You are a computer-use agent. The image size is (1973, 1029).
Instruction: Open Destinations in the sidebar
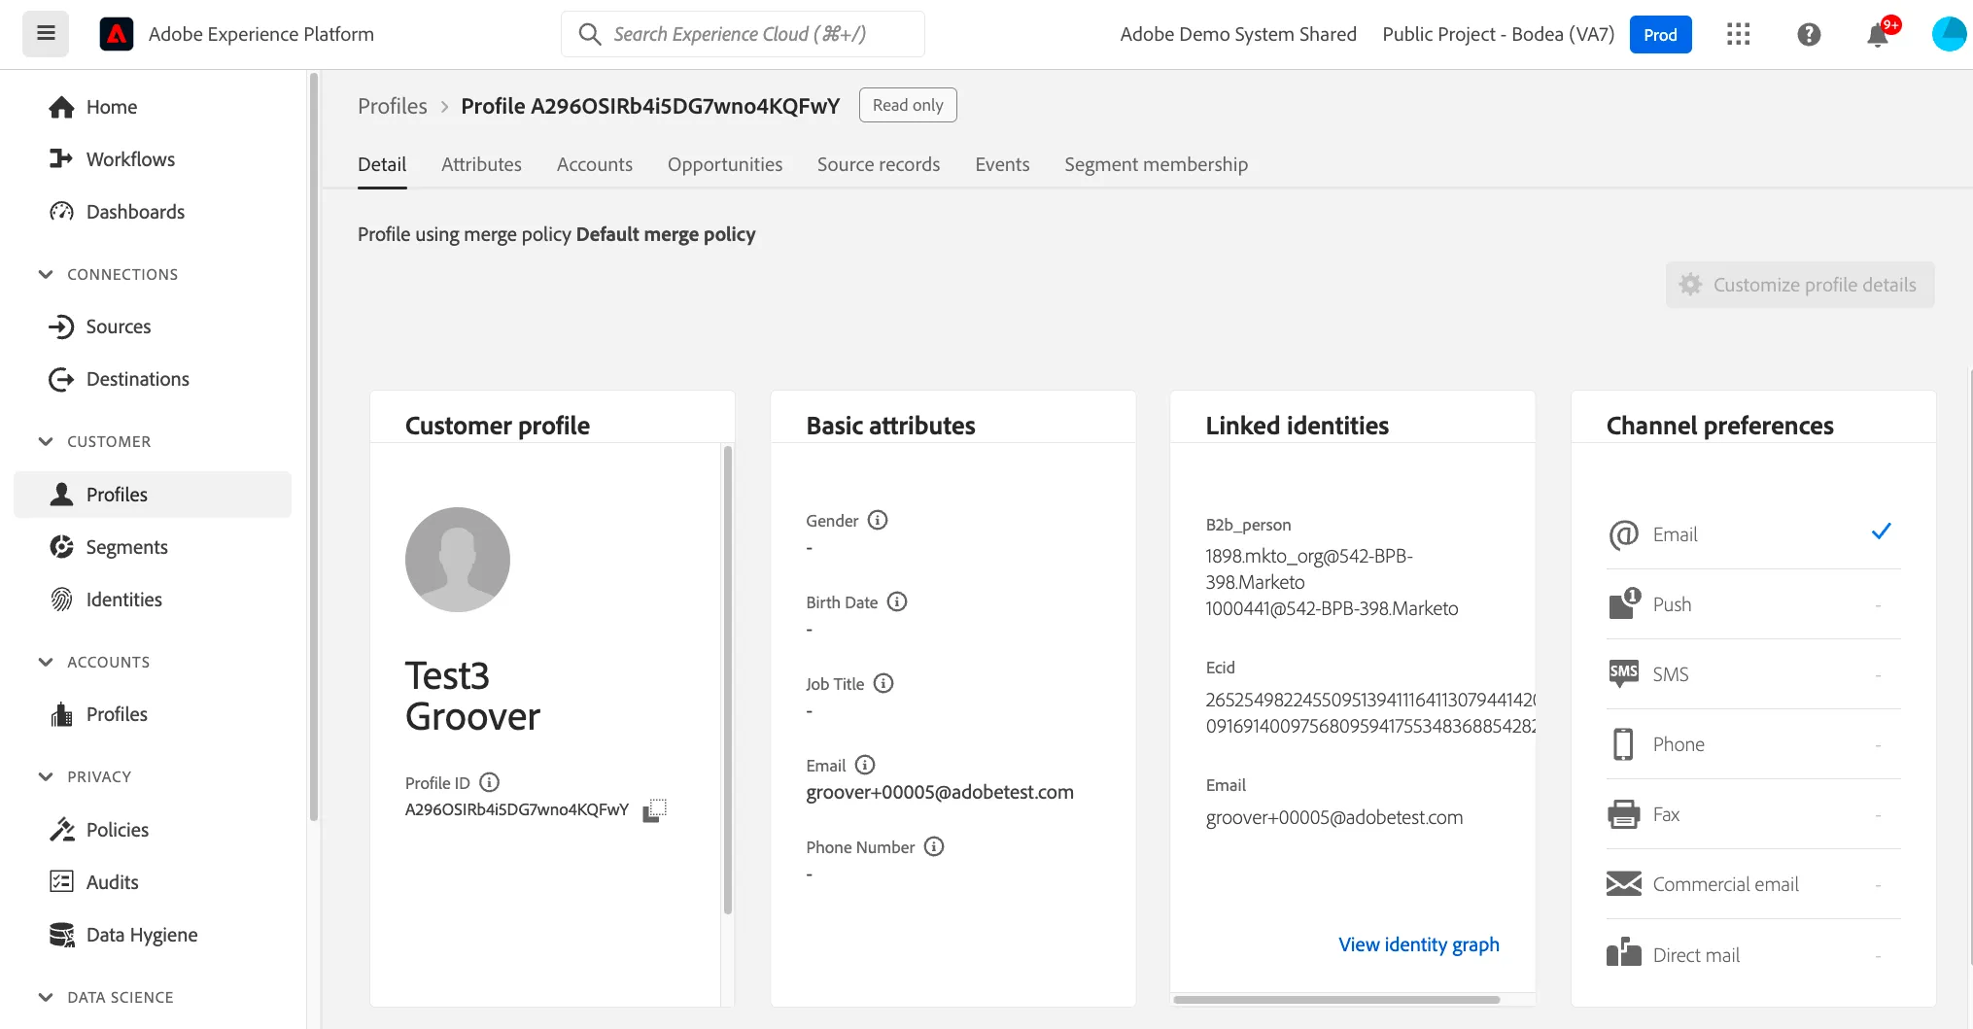point(153,379)
